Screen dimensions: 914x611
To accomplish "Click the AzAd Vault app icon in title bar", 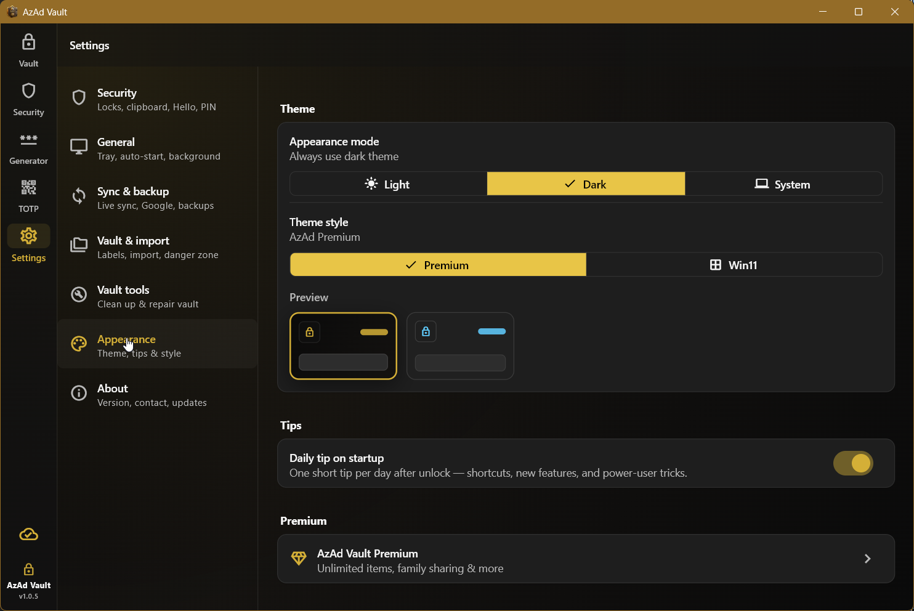I will (12, 12).
